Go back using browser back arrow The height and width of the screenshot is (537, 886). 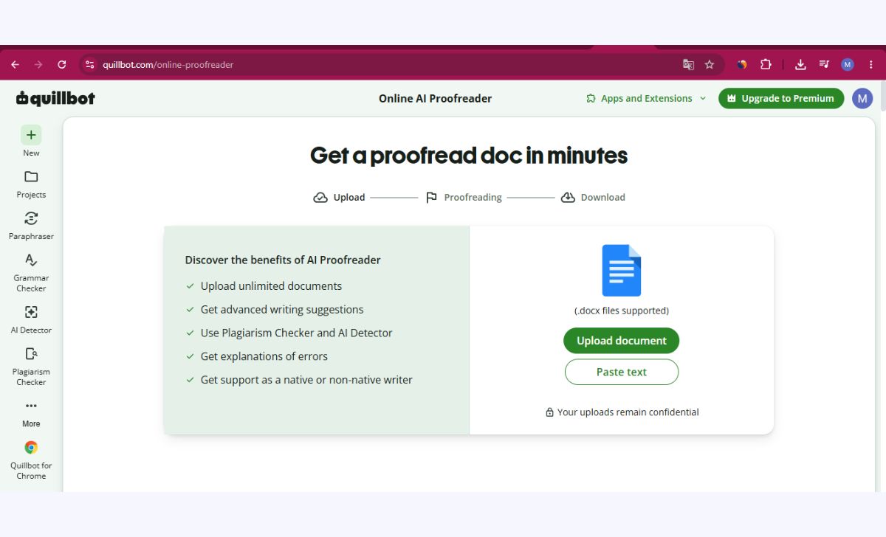pyautogui.click(x=15, y=65)
